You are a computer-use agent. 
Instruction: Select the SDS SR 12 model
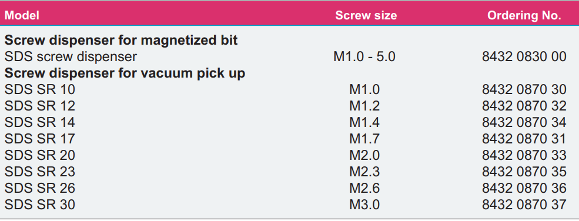(x=39, y=106)
